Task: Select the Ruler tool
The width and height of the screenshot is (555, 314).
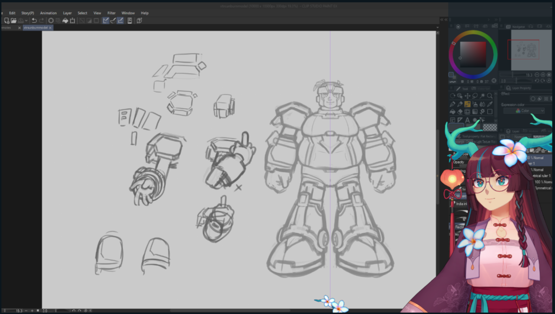Action: point(460,120)
